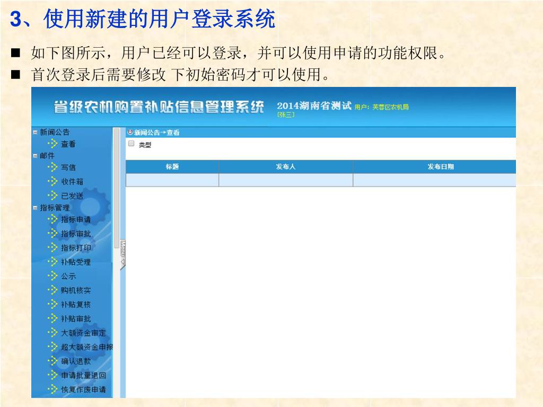Collapse the 新闻公告 tree section
The width and height of the screenshot is (543, 407).
(x=36, y=132)
